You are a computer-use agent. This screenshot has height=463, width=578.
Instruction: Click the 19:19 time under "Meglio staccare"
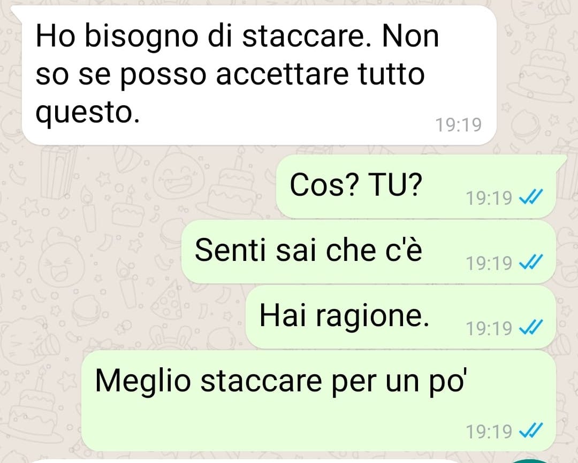point(489,431)
